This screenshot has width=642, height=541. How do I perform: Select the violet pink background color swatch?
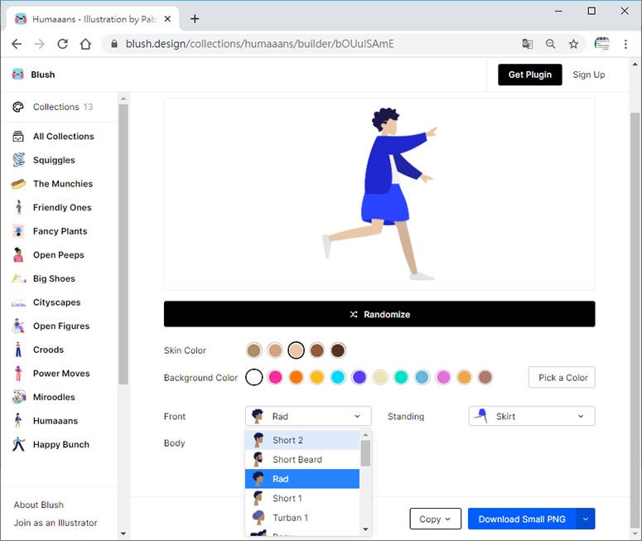pyautogui.click(x=443, y=377)
